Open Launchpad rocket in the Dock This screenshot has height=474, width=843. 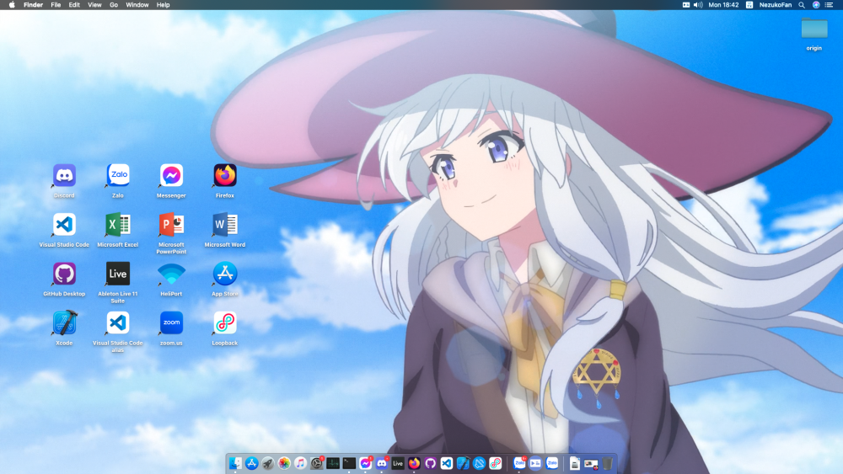(268, 463)
